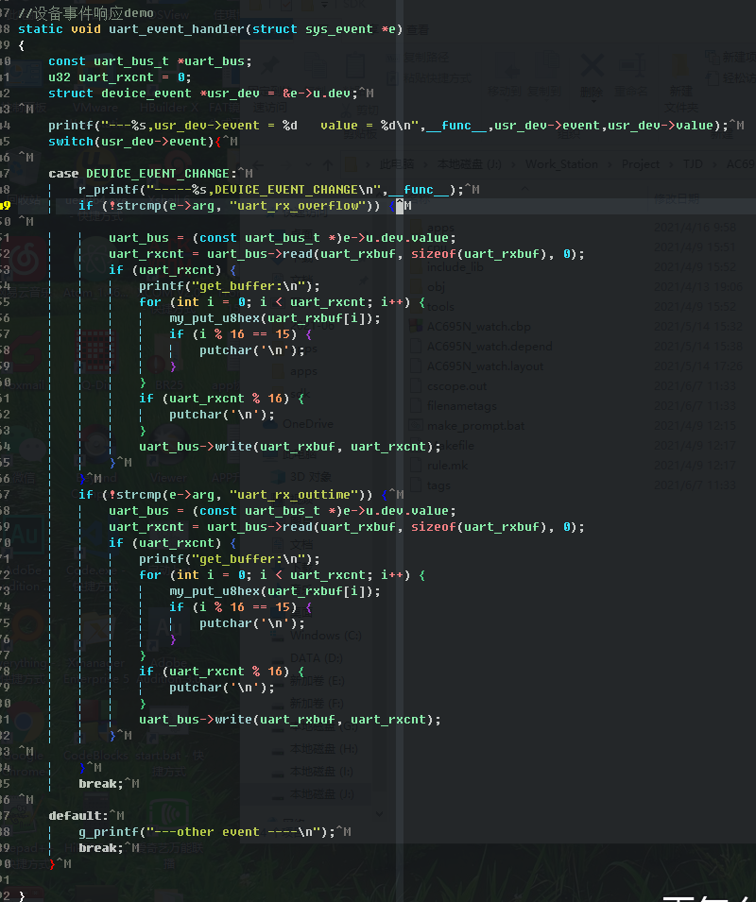The width and height of the screenshot is (756, 902).
Task: Open Project in the Explorer breadcrumb path
Action: click(641, 164)
